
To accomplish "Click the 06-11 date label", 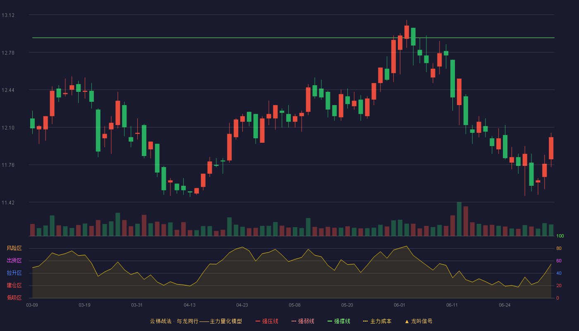I will click(452, 305).
